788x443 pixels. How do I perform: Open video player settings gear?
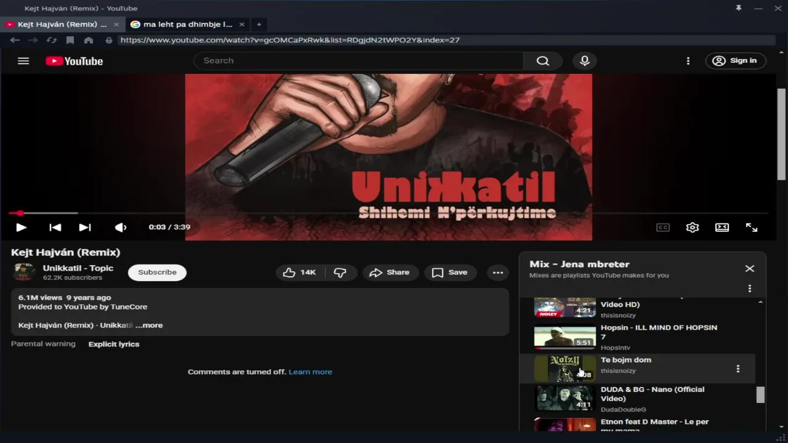point(693,227)
